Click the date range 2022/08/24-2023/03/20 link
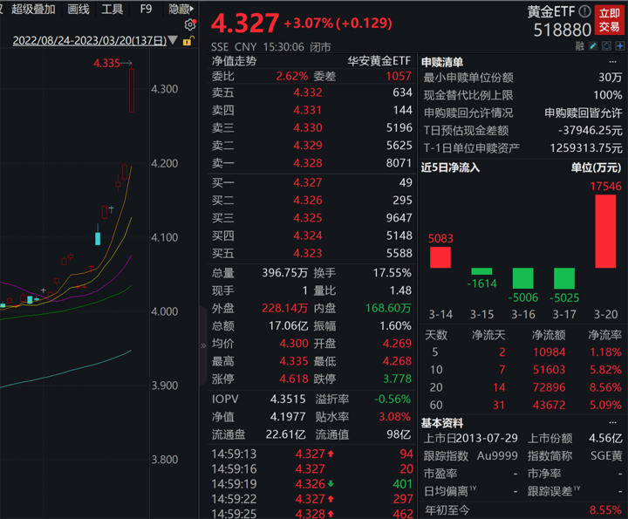Viewport: 628px width, 519px height. [90, 40]
